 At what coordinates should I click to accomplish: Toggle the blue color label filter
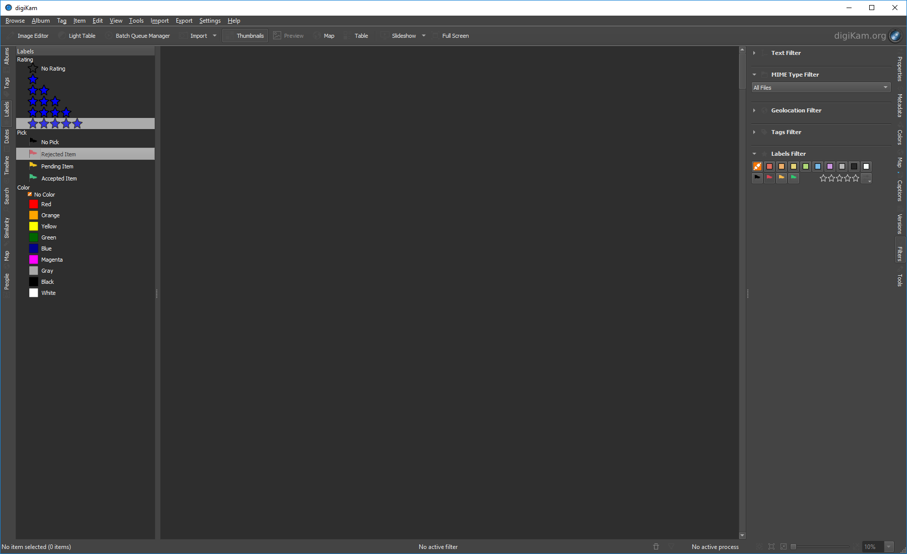[x=817, y=166]
